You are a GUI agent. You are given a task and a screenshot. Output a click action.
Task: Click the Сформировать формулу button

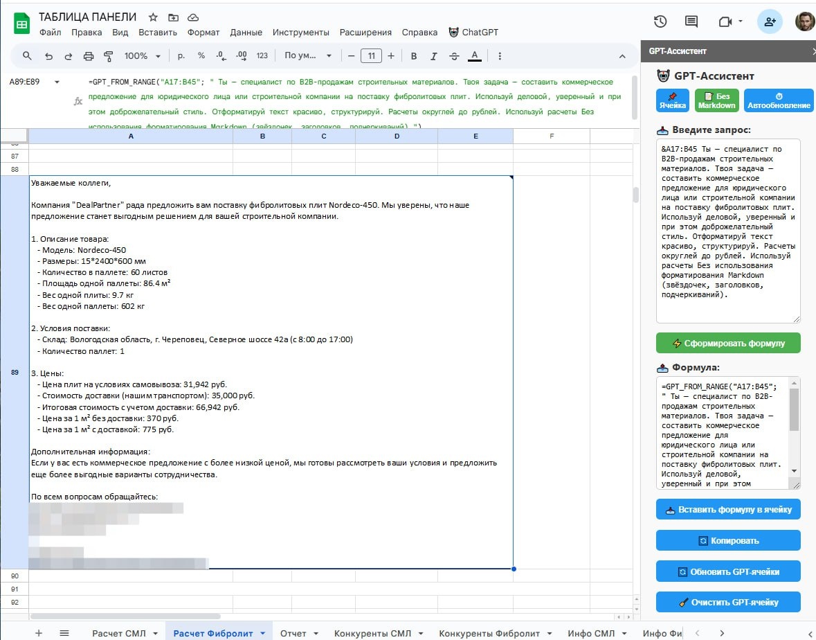(728, 343)
